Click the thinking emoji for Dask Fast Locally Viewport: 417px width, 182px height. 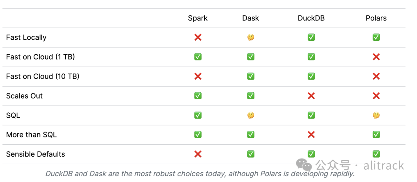pos(251,37)
